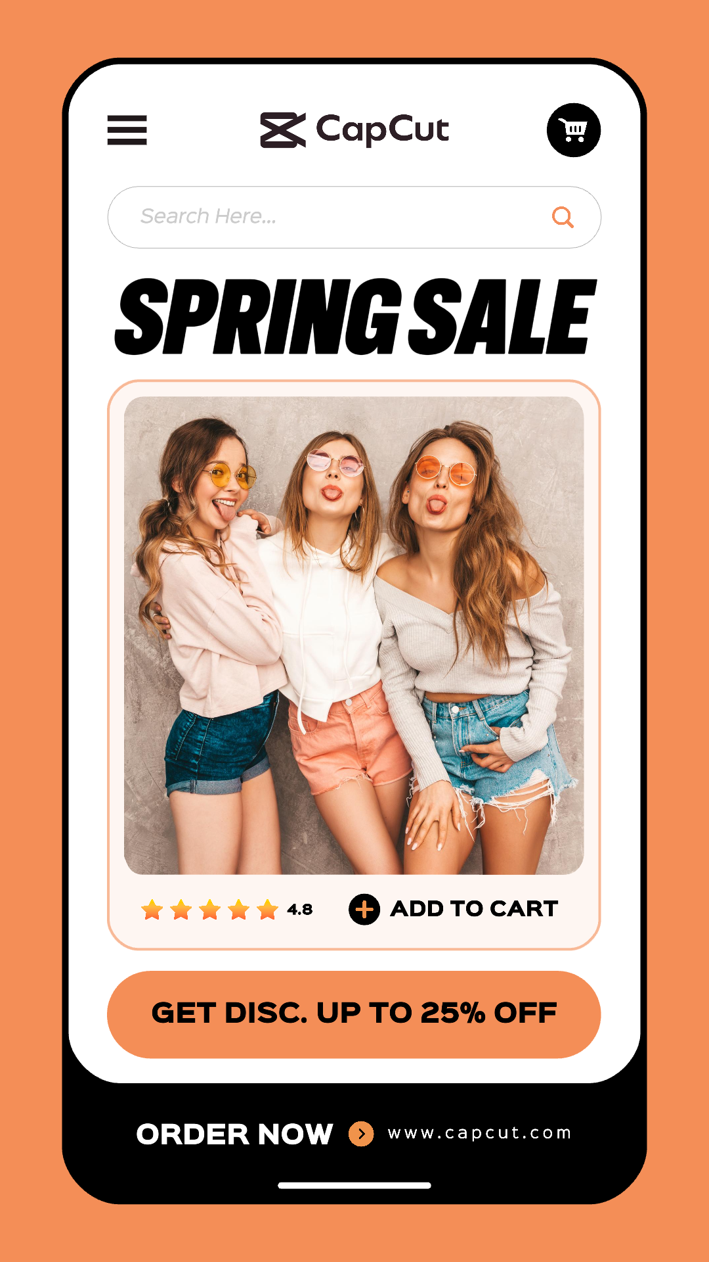This screenshot has height=1262, width=709.
Task: Select the fourth rating star
Action: pyautogui.click(x=239, y=910)
